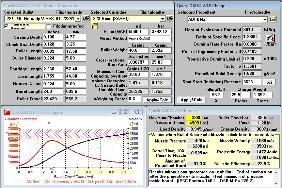Click the cartridge dimensions drawing icon

coord(94,26)
